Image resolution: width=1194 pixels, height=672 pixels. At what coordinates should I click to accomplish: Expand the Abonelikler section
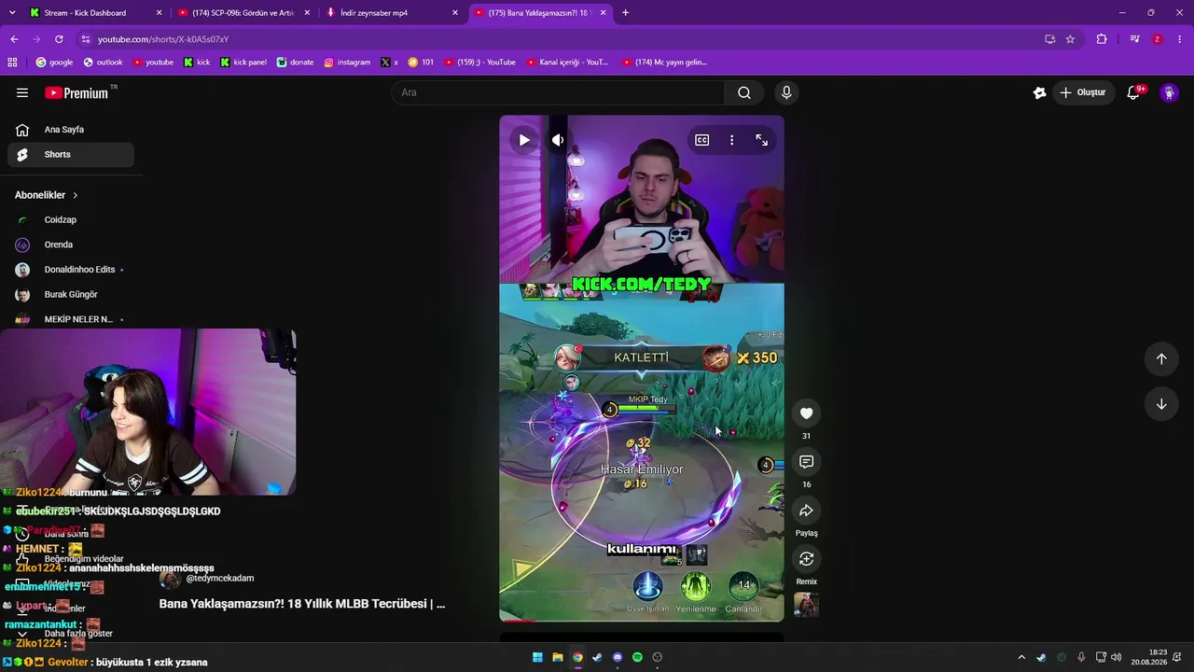[47, 195]
